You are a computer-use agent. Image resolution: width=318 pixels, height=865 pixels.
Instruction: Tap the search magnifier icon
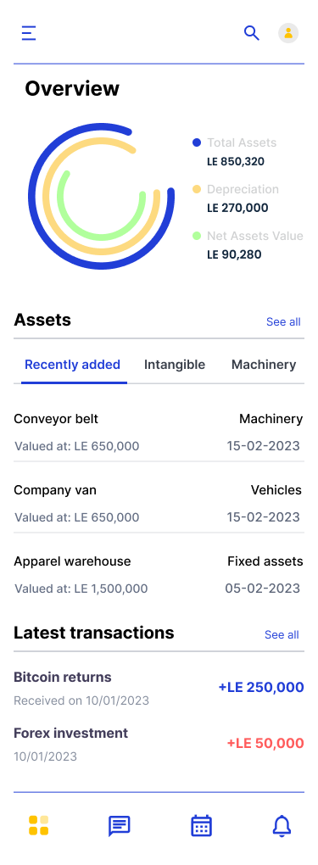click(x=252, y=33)
